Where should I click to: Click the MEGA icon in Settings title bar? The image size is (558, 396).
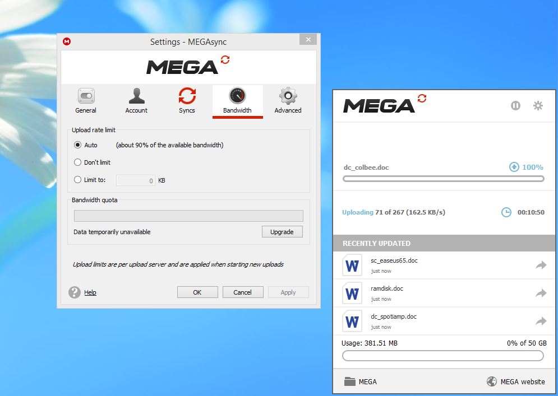coord(67,41)
